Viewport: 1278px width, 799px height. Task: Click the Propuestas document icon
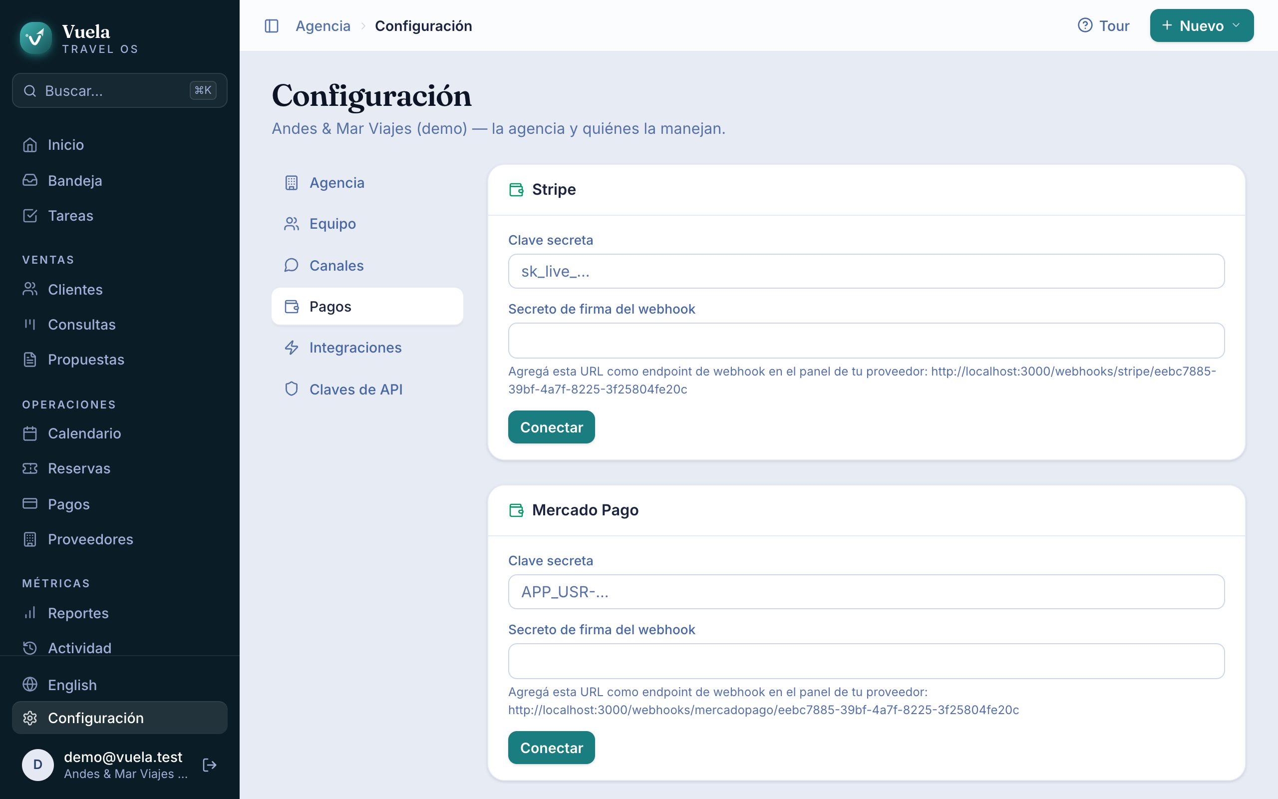point(30,360)
